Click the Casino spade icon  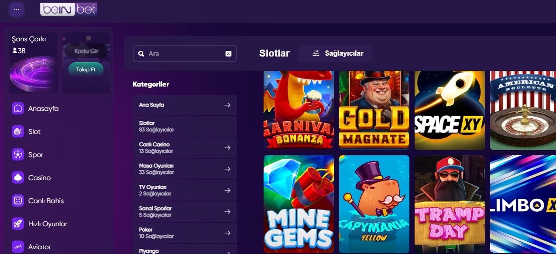pos(18,177)
